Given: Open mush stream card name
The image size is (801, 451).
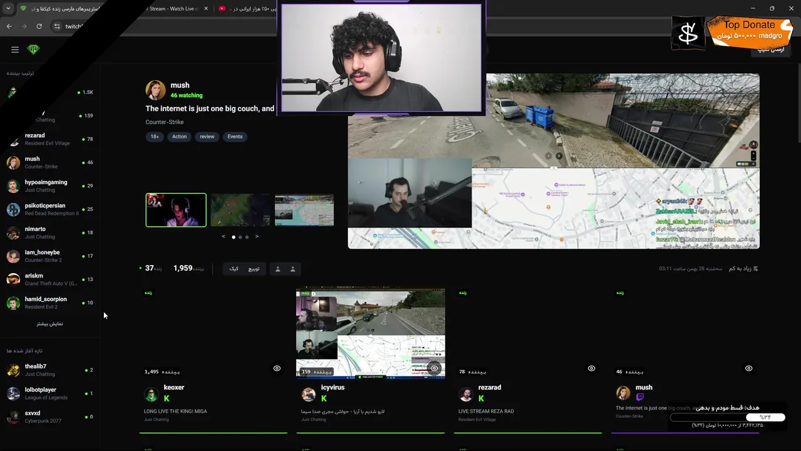Looking at the screenshot, I should coord(644,388).
